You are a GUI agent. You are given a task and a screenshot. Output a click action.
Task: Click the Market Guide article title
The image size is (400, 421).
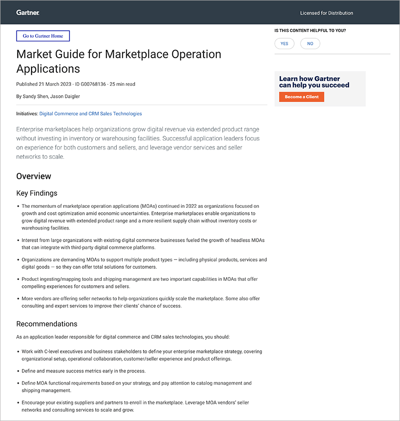click(119, 61)
